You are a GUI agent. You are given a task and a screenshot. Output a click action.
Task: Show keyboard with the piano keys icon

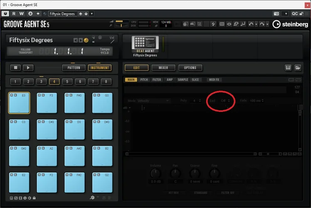(x=288, y=68)
